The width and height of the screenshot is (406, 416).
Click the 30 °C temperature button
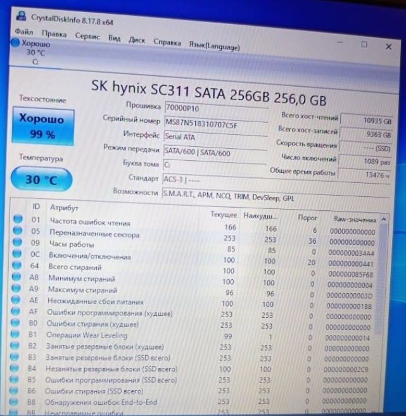(x=41, y=180)
